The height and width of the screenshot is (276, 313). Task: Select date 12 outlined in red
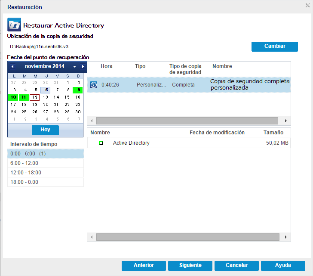[x=35, y=97]
